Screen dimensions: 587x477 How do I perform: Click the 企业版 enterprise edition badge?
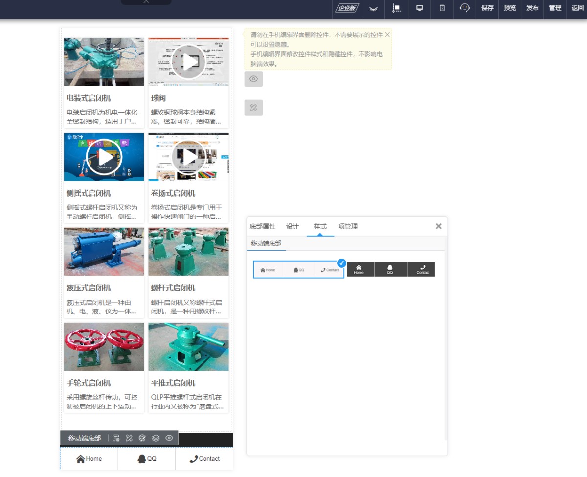pos(347,8)
